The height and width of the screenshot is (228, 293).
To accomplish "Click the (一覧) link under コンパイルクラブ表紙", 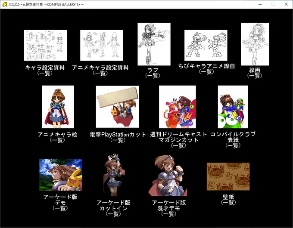I will tap(233, 146).
